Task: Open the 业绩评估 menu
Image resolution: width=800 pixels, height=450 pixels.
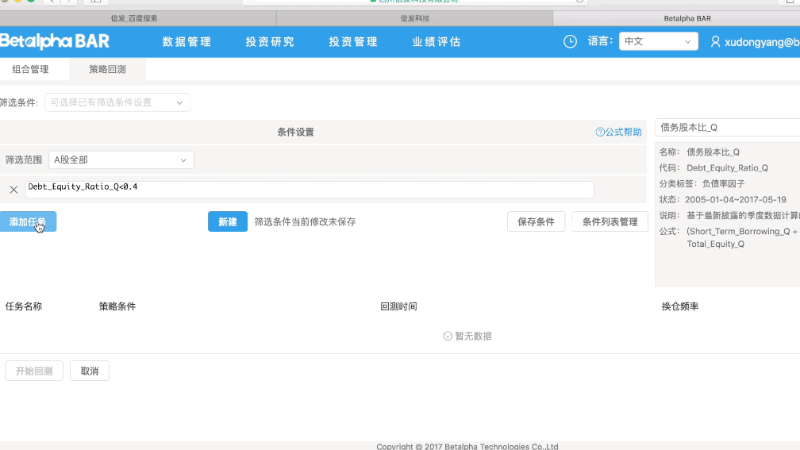Action: coord(437,42)
